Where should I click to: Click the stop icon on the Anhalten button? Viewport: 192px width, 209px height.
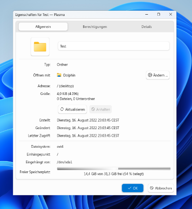click(x=93, y=109)
